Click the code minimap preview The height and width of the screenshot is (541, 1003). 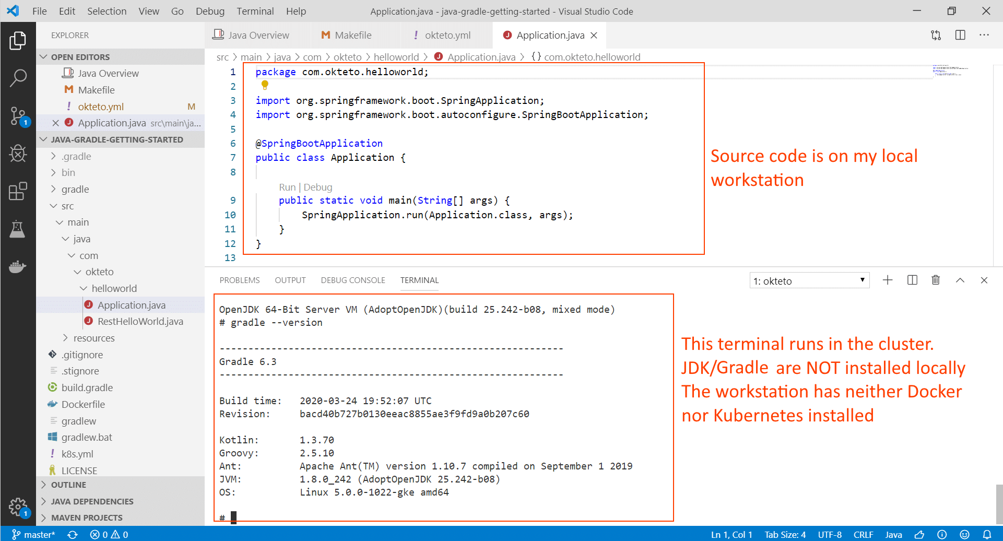click(x=950, y=70)
